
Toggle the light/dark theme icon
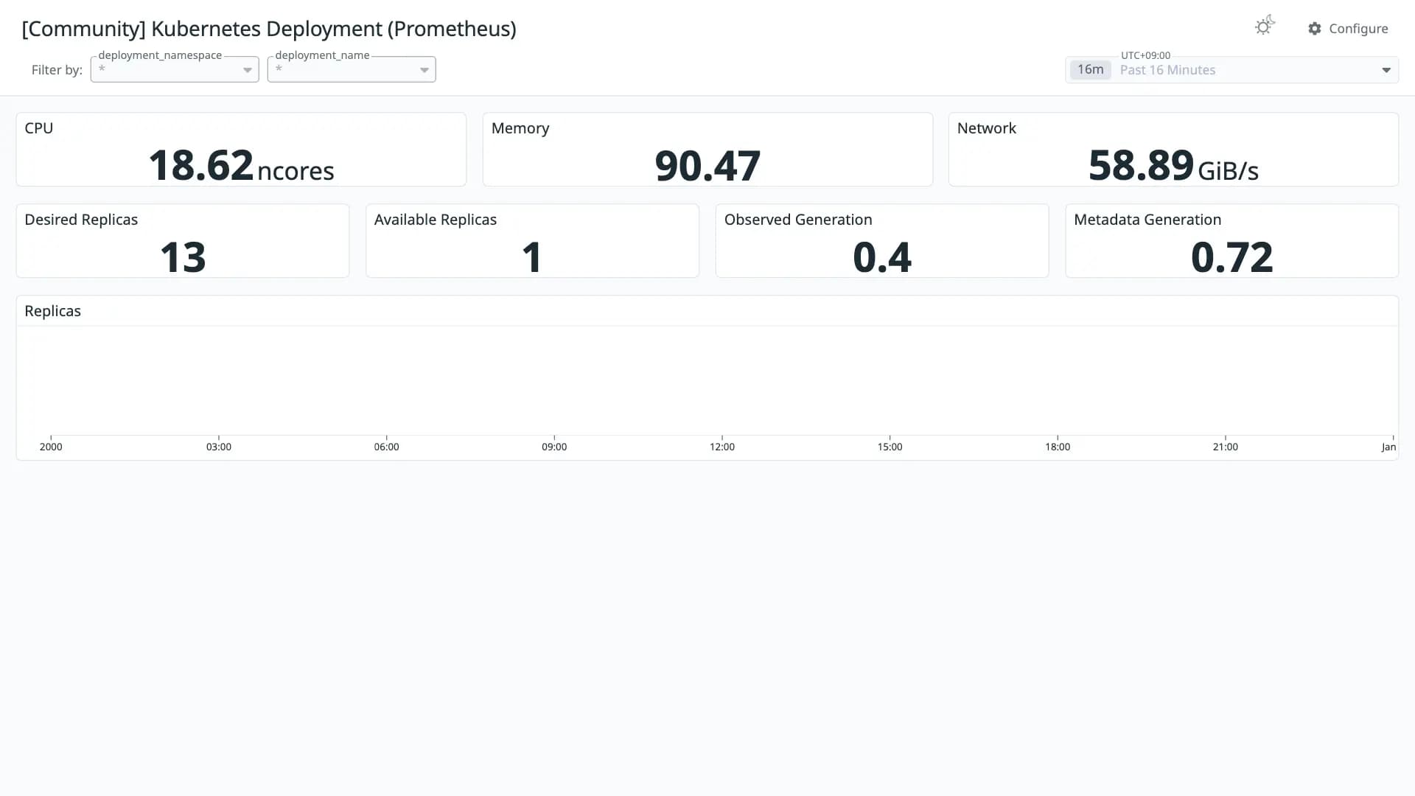(x=1265, y=27)
